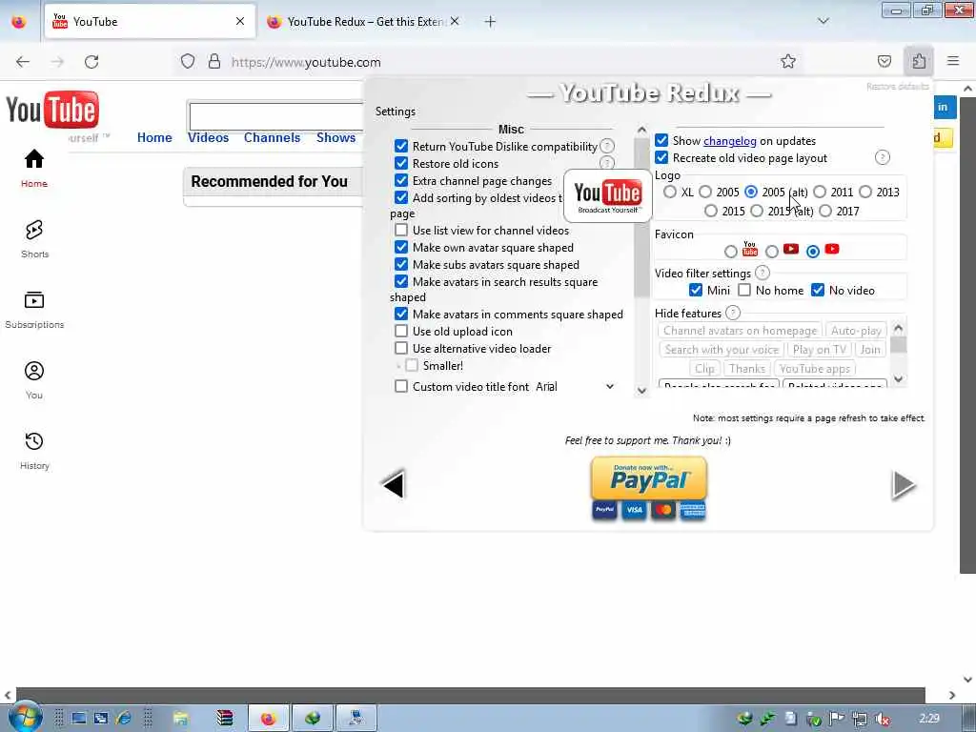Open the Videos navigation link

tap(208, 137)
